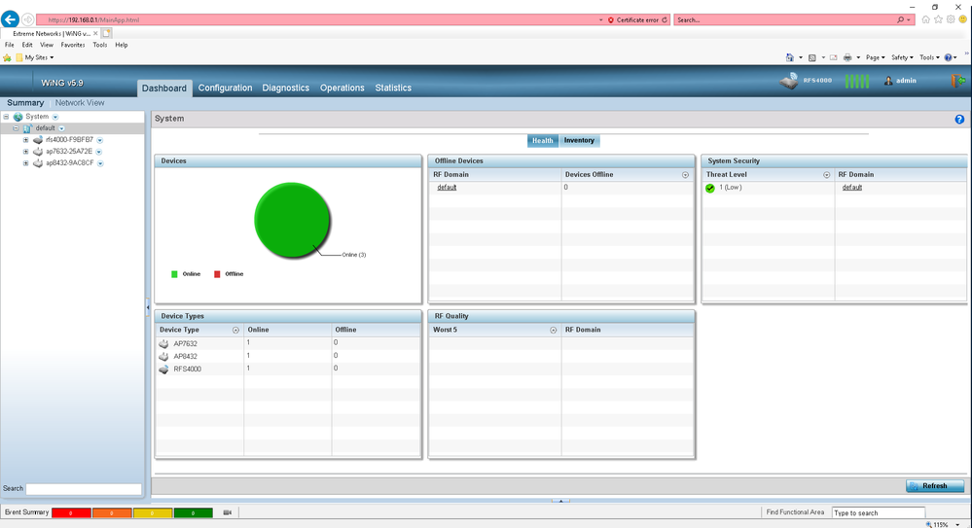The height and width of the screenshot is (528, 972).
Task: Click default link in System Security
Action: [851, 187]
